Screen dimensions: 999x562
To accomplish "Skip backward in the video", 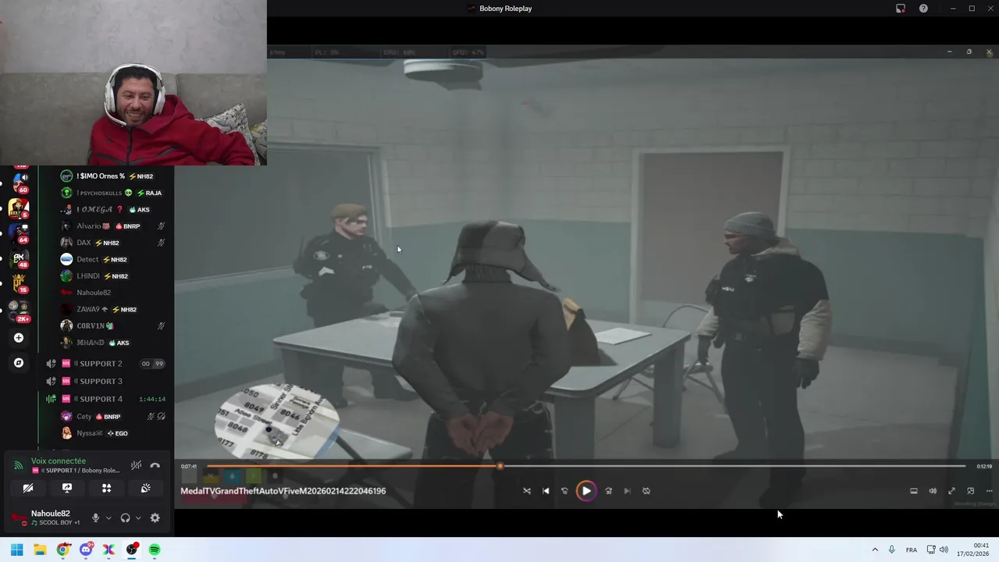I will point(565,491).
